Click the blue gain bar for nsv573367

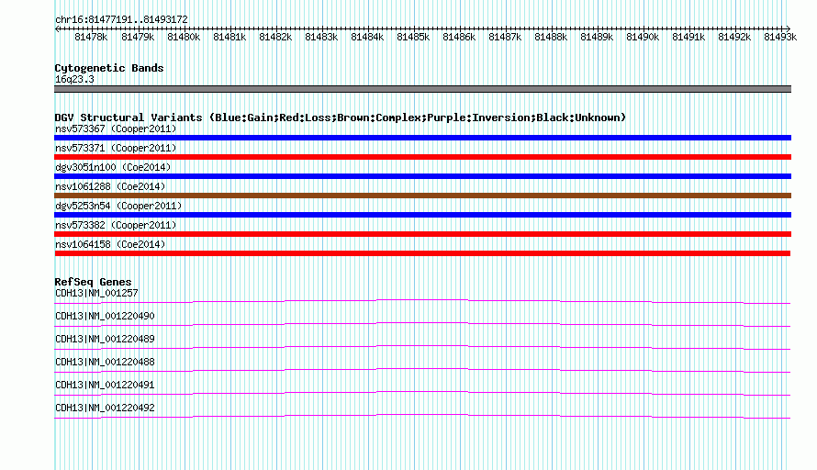(x=422, y=138)
